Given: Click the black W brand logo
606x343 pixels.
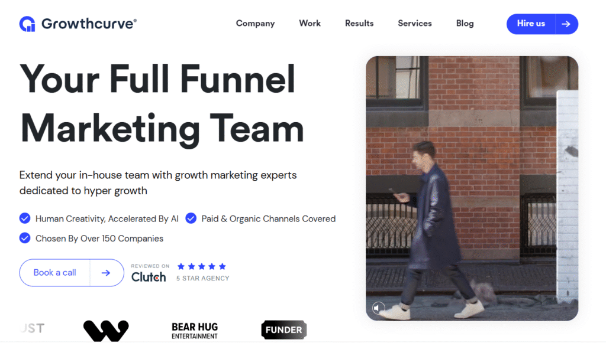Looking at the screenshot, I should [106, 330].
